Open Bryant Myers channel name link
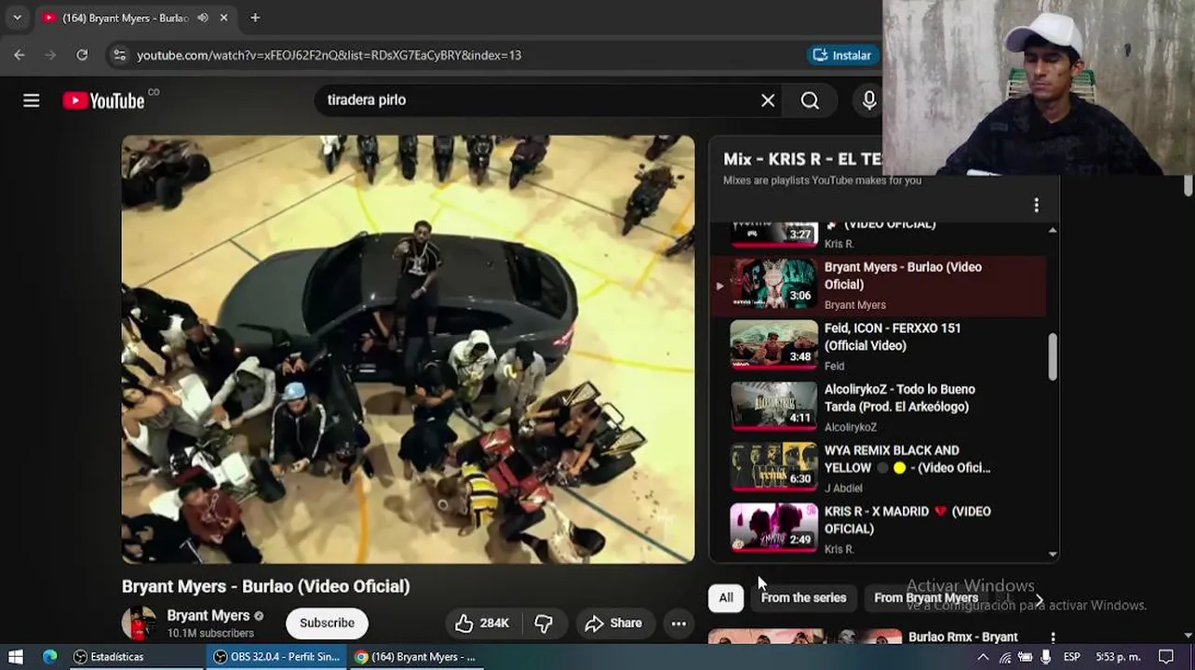1195x670 pixels. point(208,615)
